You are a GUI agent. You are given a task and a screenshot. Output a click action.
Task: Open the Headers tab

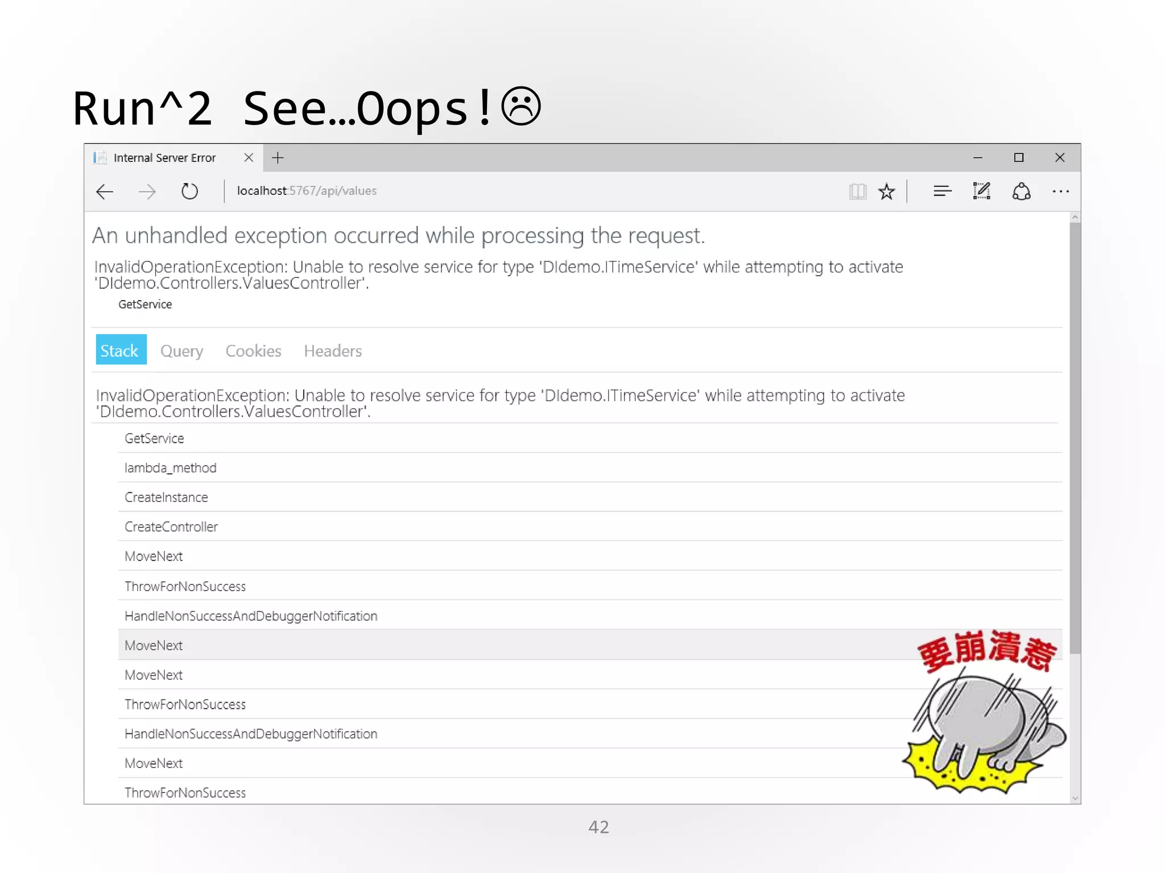pyautogui.click(x=333, y=351)
